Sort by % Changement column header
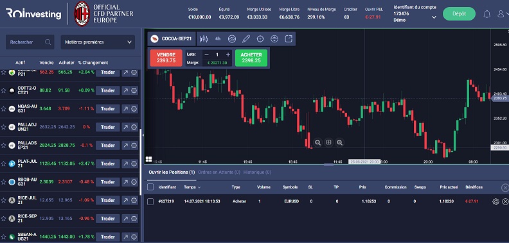This screenshot has width=509, height=243. (93, 63)
